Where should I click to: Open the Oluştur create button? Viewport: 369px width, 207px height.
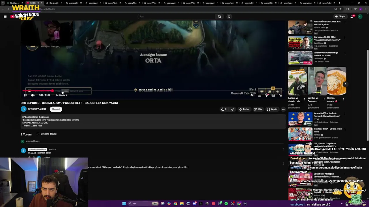(340, 16)
